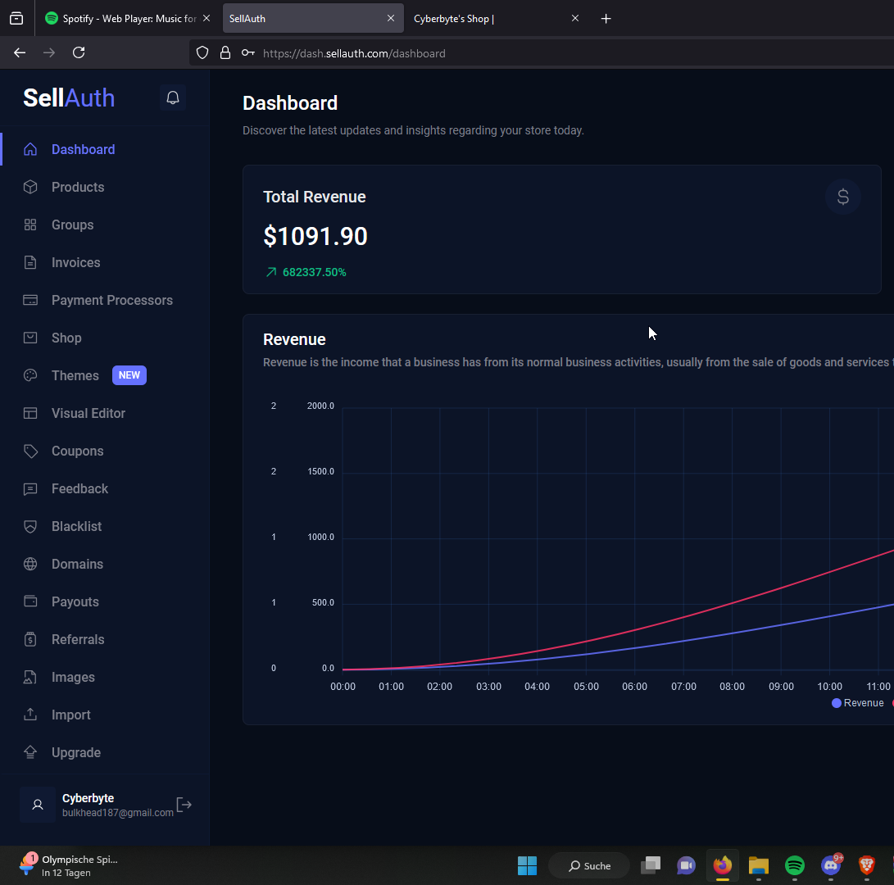This screenshot has width=894, height=885.
Task: Reload the page with browser refresh button
Action: 79,52
